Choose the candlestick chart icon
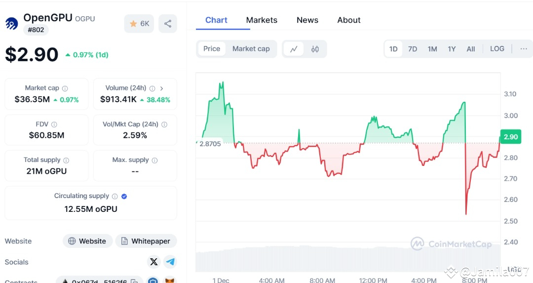The height and width of the screenshot is (283, 533). [315, 49]
